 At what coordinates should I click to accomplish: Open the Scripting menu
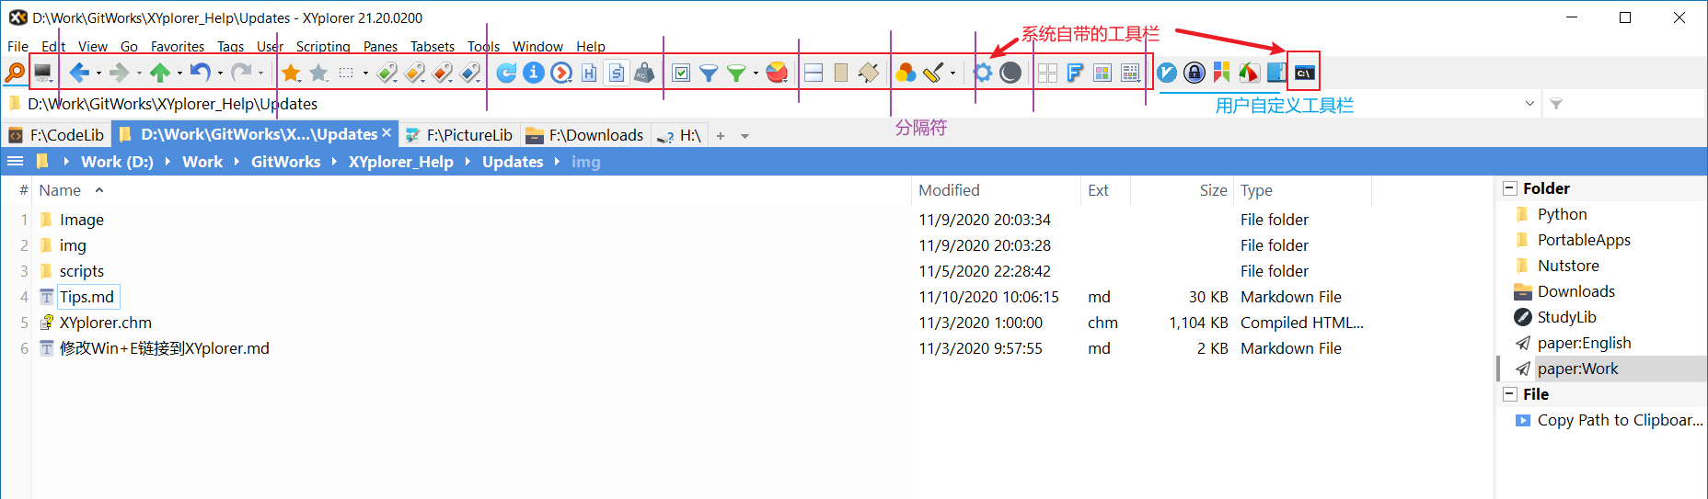[x=323, y=46]
